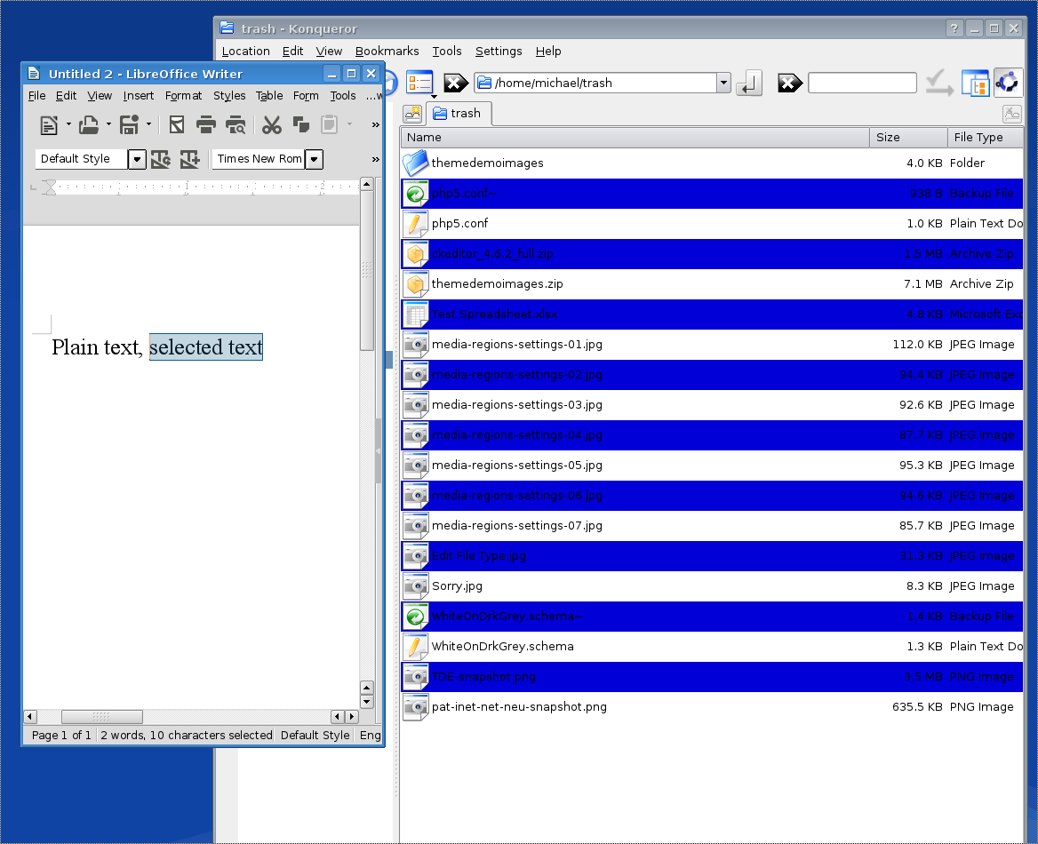Image resolution: width=1038 pixels, height=844 pixels.
Task: Click the Konqueror throbber gear icon
Action: pyautogui.click(x=1008, y=84)
